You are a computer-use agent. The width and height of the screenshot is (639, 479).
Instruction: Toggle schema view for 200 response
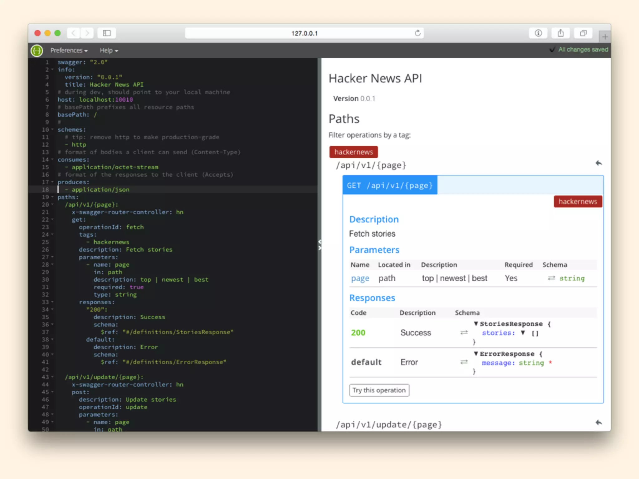pos(464,332)
